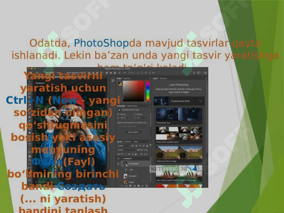
Task: Click the Edit Contents button
Action: [133, 132]
